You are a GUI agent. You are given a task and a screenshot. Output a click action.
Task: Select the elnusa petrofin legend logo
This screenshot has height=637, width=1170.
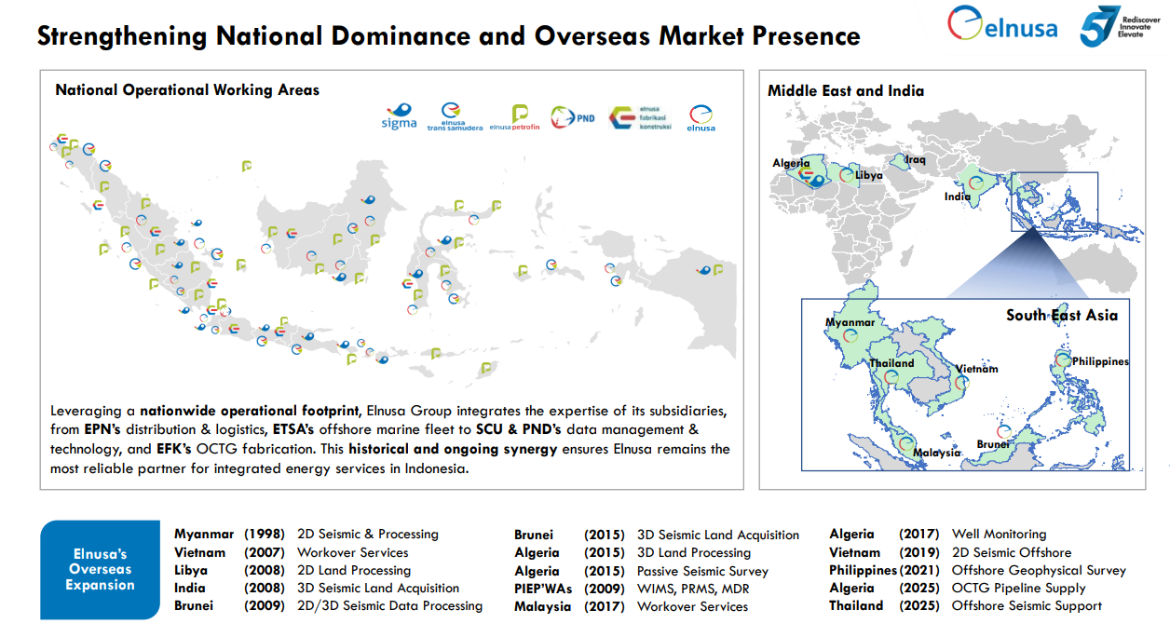point(514,117)
